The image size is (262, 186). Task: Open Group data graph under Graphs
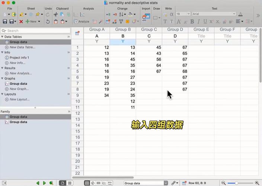tap(18, 84)
